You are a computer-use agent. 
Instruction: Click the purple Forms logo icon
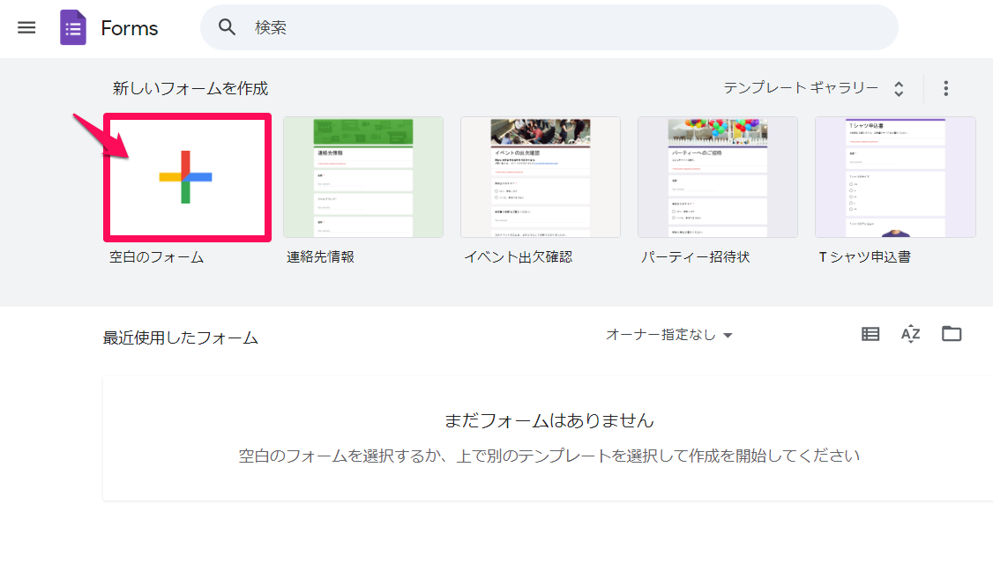point(73,28)
